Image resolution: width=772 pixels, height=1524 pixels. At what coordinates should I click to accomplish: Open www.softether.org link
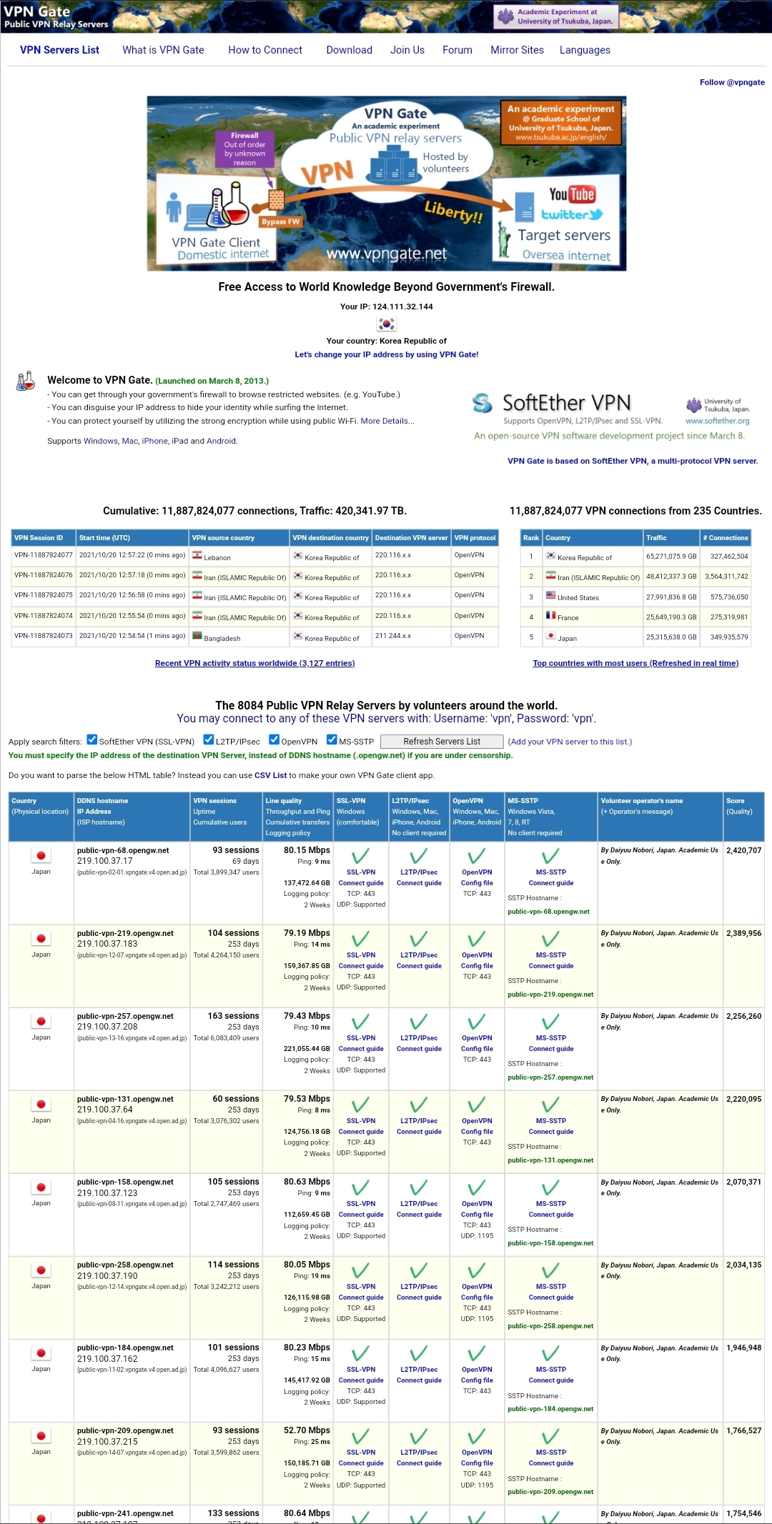[717, 421]
